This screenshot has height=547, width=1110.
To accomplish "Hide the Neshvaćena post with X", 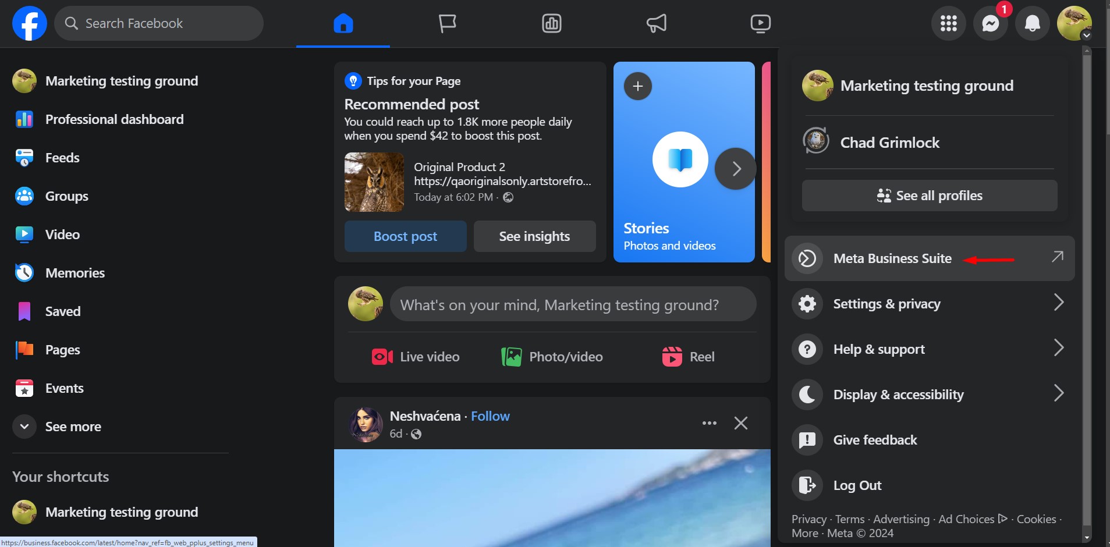I will click(x=741, y=423).
